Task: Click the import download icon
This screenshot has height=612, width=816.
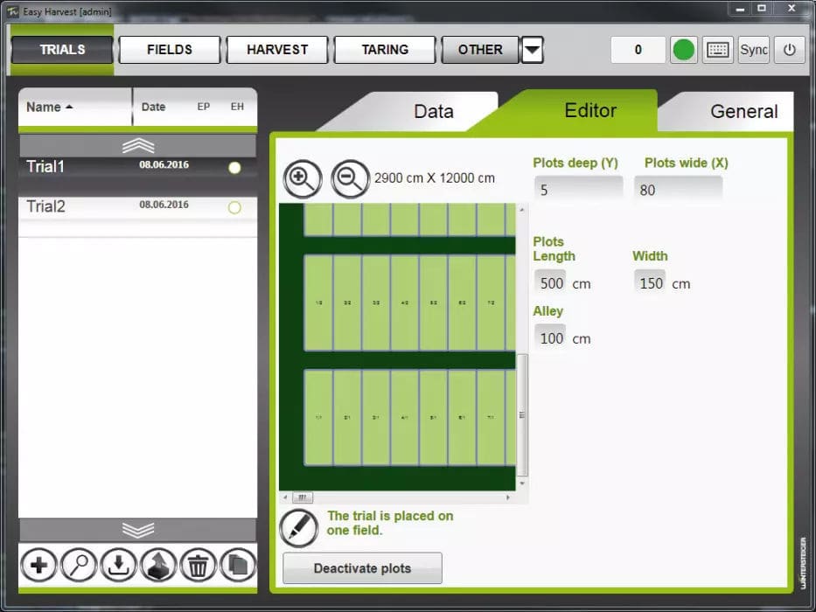Action: (x=118, y=566)
